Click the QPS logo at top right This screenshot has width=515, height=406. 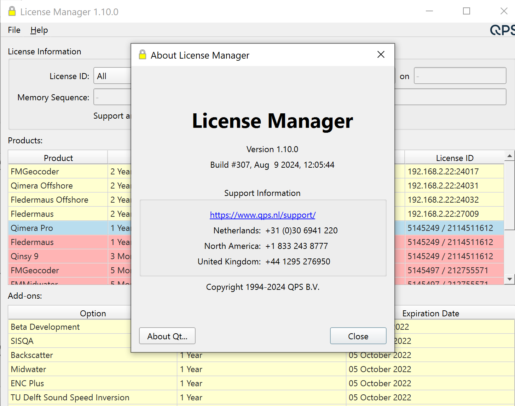click(x=502, y=30)
